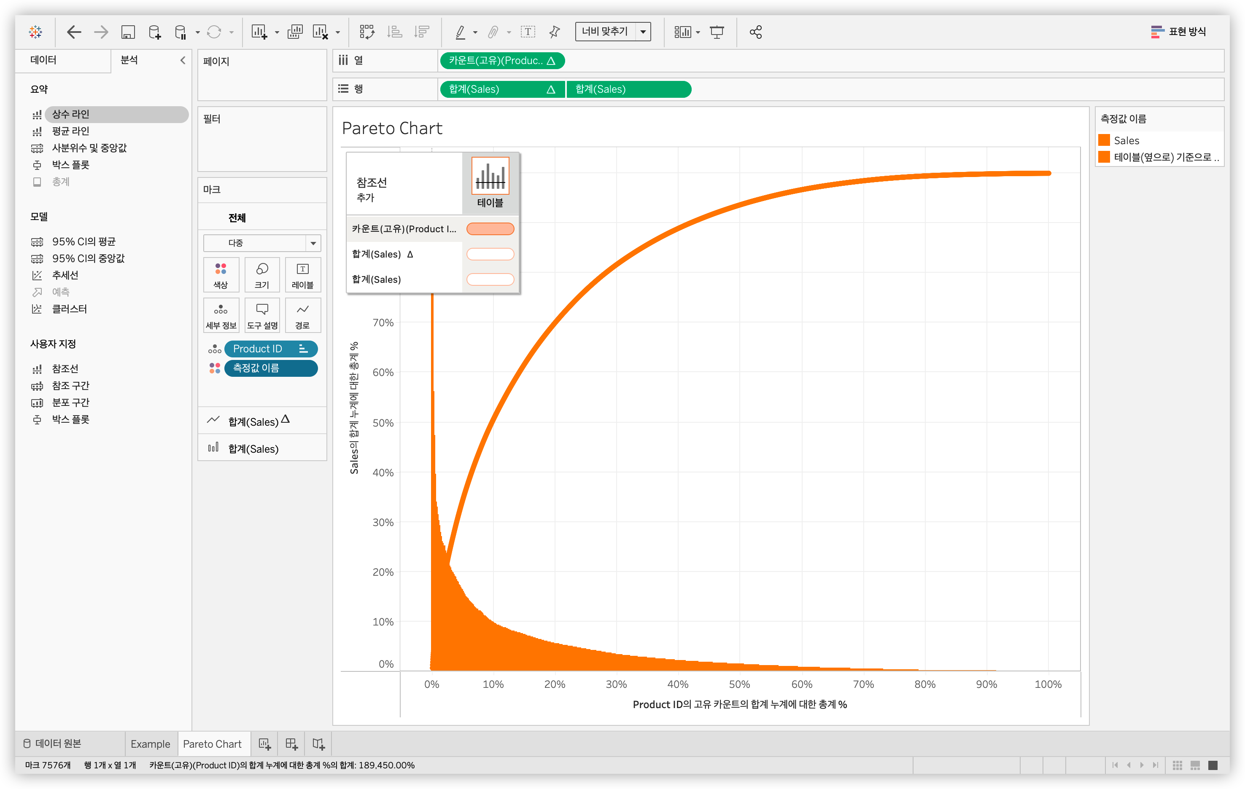Viewport: 1245px width, 789px height.
Task: Click the Swap rows and columns icon
Action: click(x=366, y=32)
